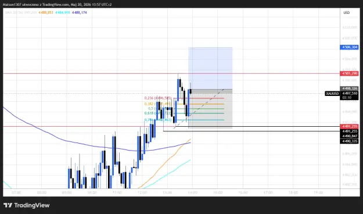Viewport: 363px width, 214px height.
Task: Click the purple EMA value 4488,174
Action: (x=80, y=13)
